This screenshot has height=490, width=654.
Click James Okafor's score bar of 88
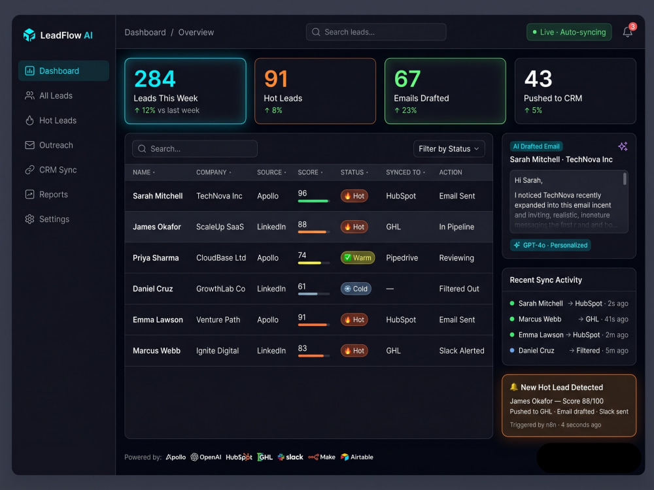click(314, 232)
